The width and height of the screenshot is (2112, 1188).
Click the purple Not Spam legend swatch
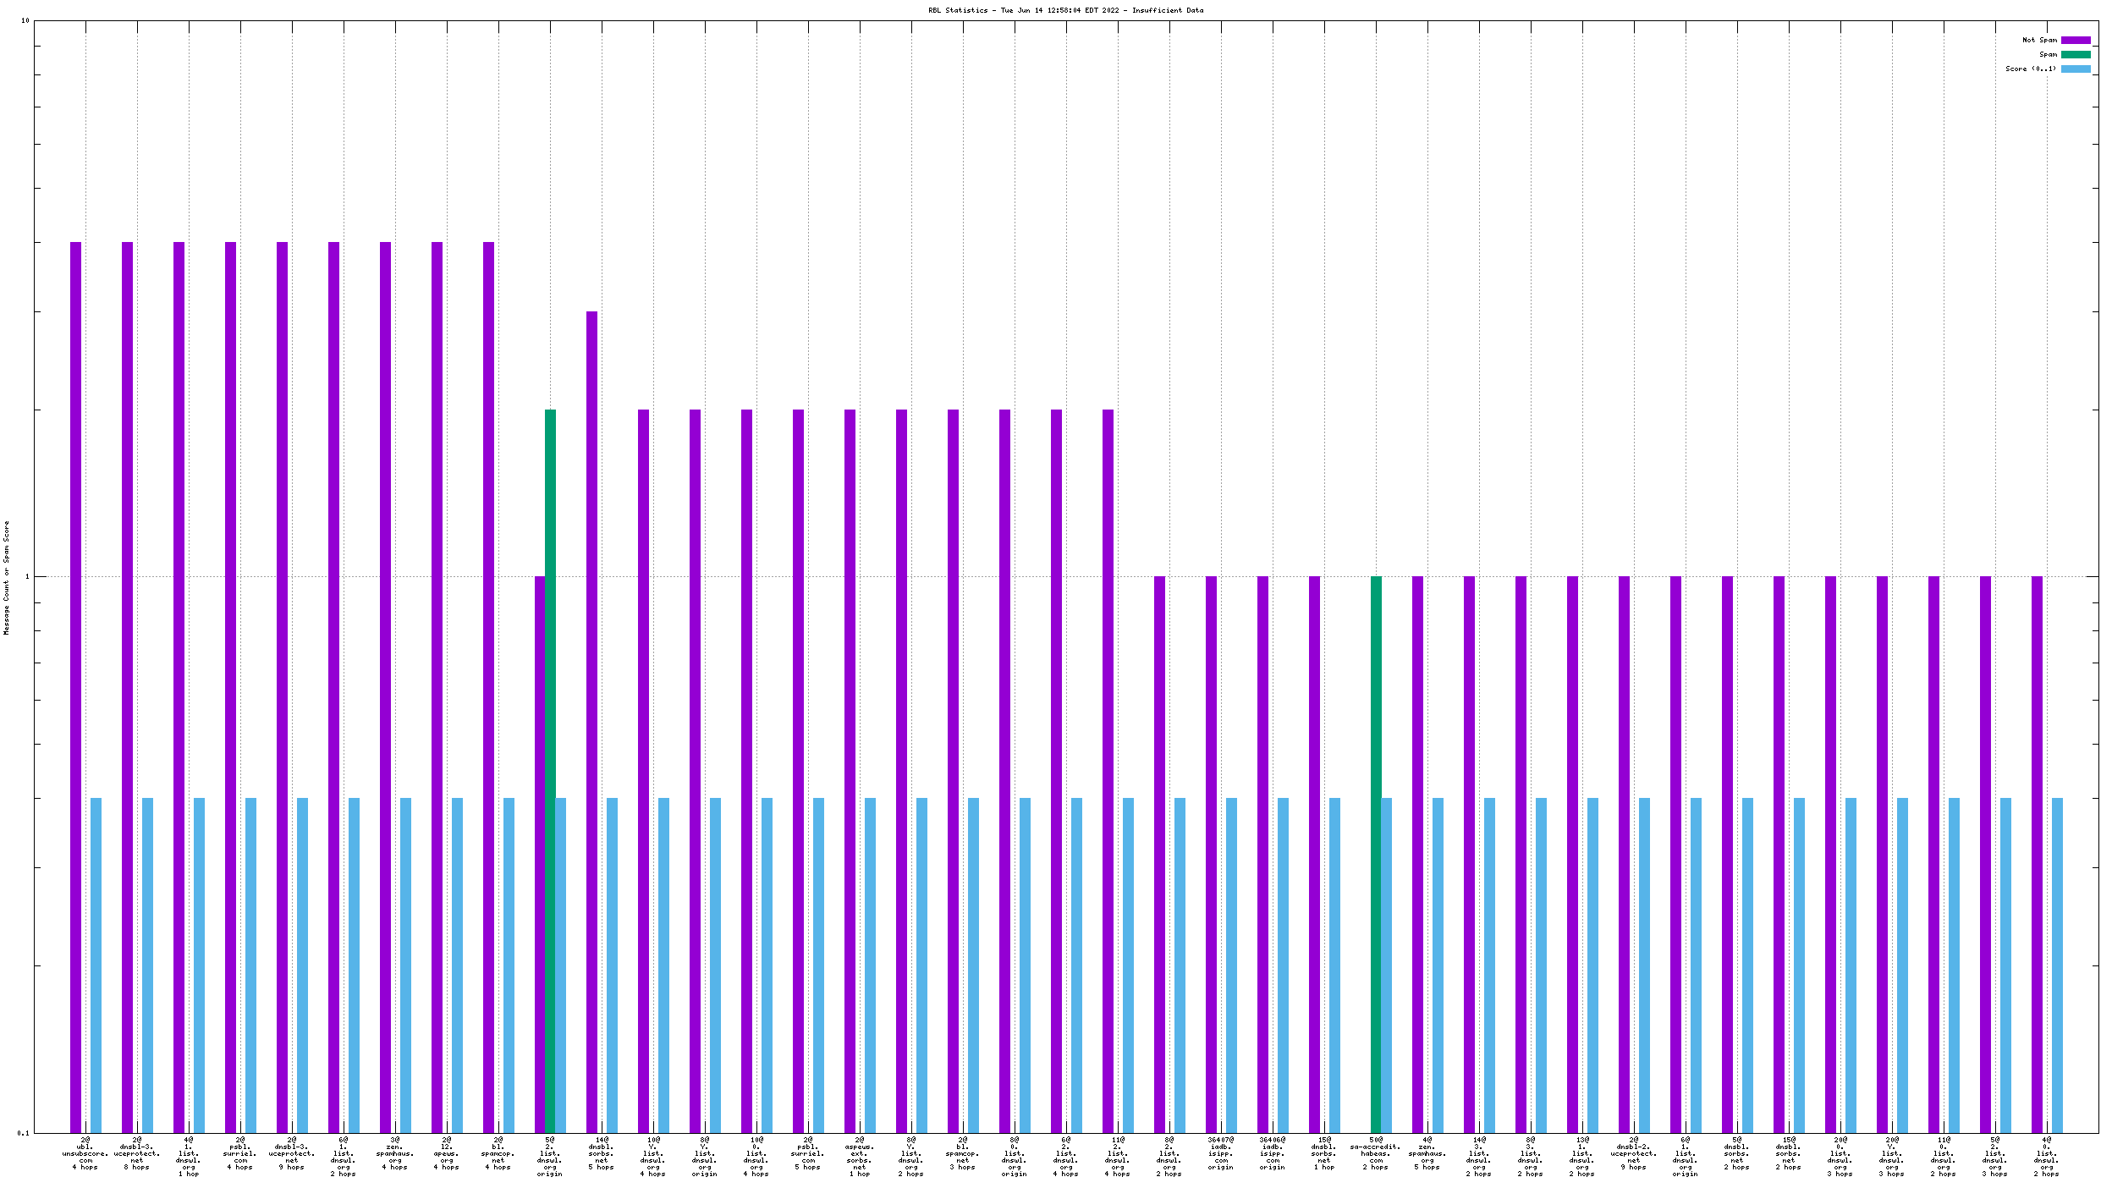pos(2075,40)
